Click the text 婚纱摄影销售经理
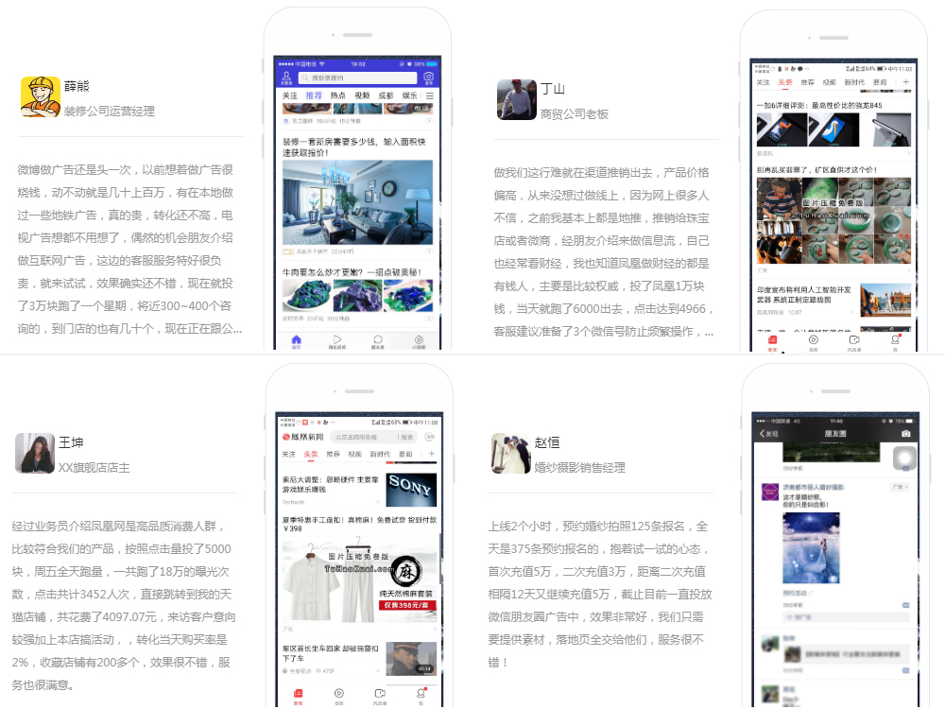The width and height of the screenshot is (945, 709). click(580, 468)
